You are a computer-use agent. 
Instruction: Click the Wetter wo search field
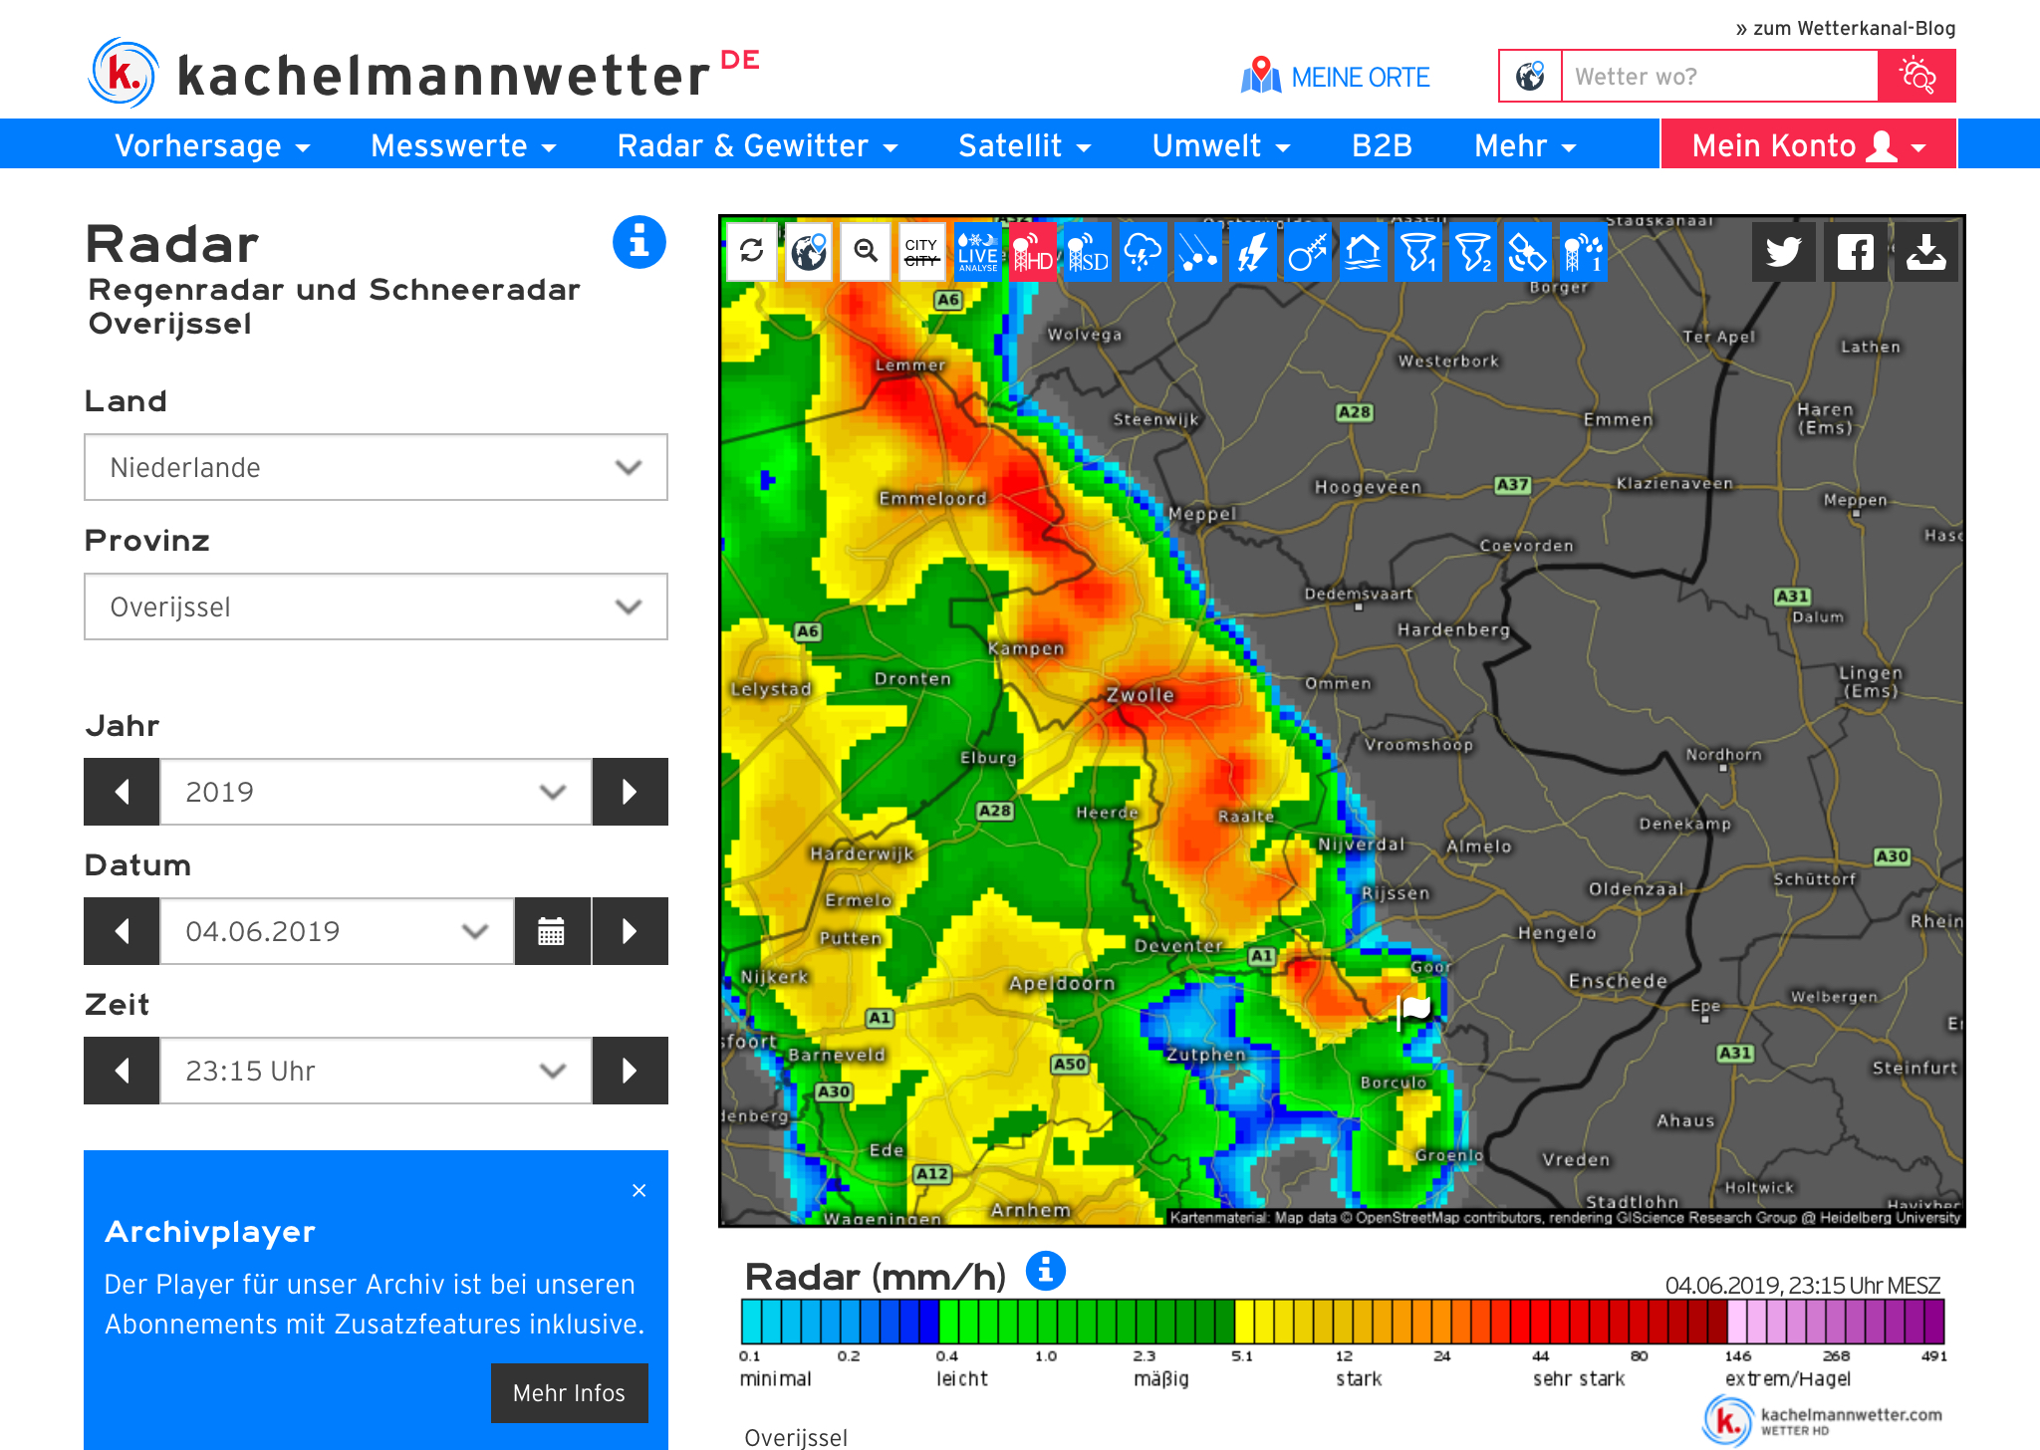(1719, 77)
